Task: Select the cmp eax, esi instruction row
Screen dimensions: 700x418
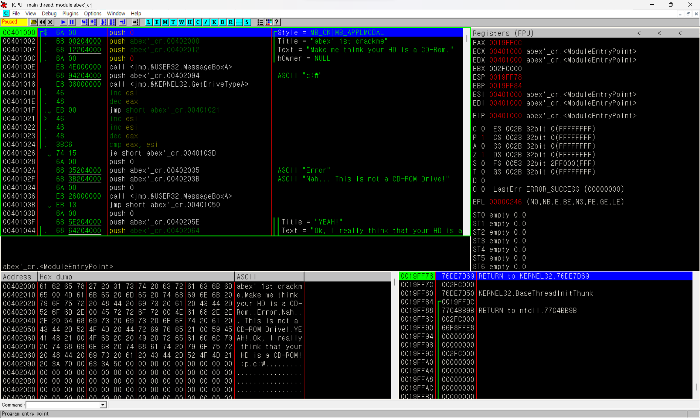Action: pyautogui.click(x=232, y=145)
